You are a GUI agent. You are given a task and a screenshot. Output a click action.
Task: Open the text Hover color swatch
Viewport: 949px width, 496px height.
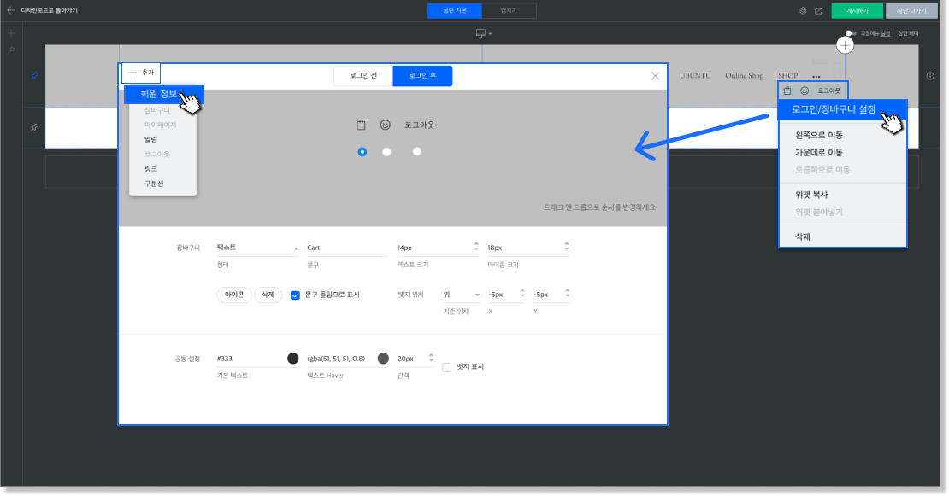click(383, 359)
